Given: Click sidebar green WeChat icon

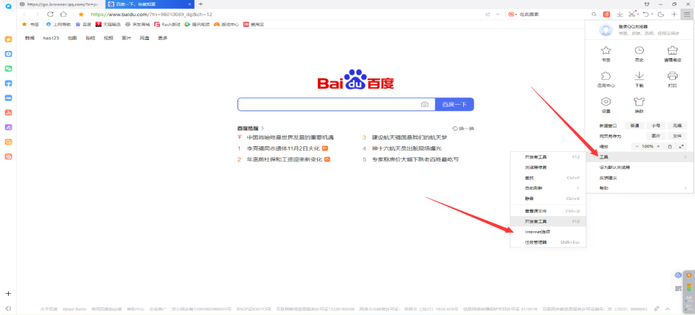Looking at the screenshot, I should pyautogui.click(x=8, y=68).
